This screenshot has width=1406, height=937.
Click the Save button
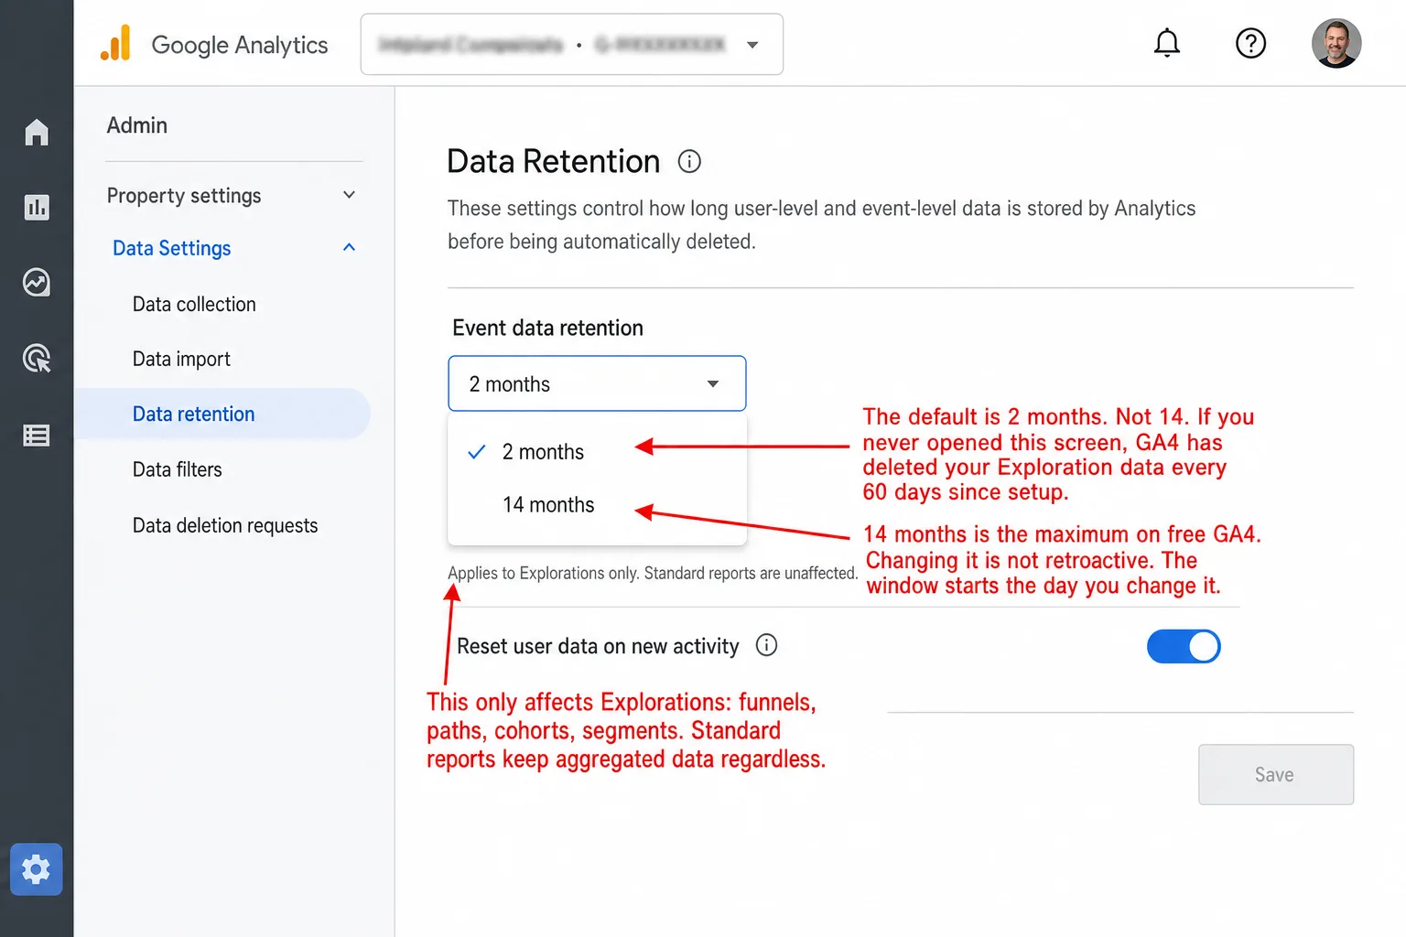click(x=1276, y=774)
